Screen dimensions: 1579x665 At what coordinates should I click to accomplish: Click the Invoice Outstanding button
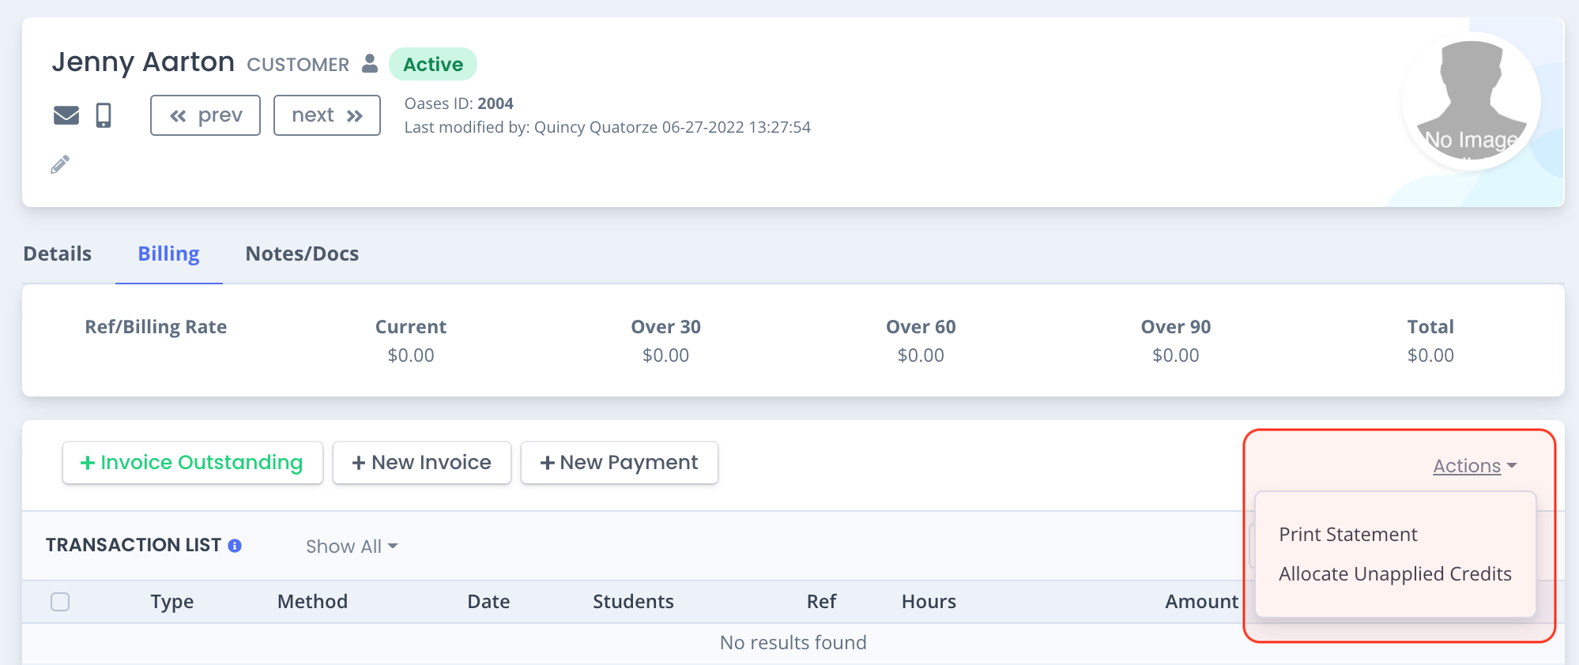[192, 463]
